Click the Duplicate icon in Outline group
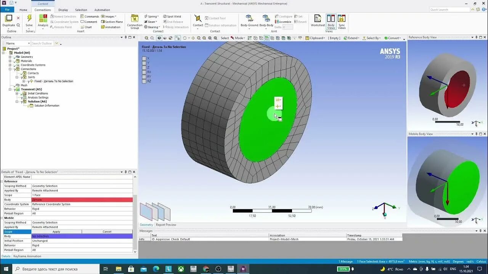488x274 pixels. (x=9, y=18)
